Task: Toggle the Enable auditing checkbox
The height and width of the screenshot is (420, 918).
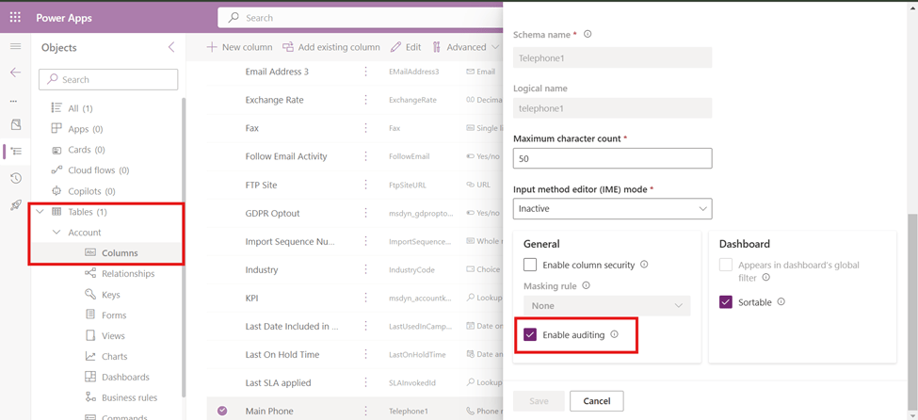Action: click(x=530, y=334)
